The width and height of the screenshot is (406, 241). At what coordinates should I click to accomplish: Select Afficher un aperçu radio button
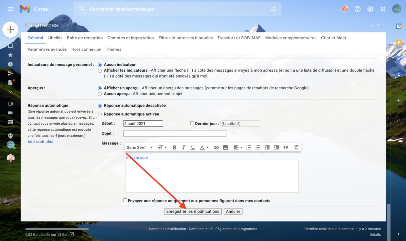(100, 88)
